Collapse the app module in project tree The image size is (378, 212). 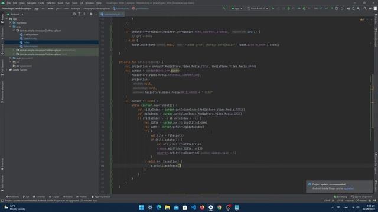point(7,19)
